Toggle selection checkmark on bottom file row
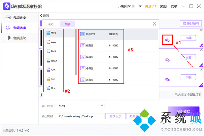This screenshot has width=204, height=136. (x=201, y=85)
